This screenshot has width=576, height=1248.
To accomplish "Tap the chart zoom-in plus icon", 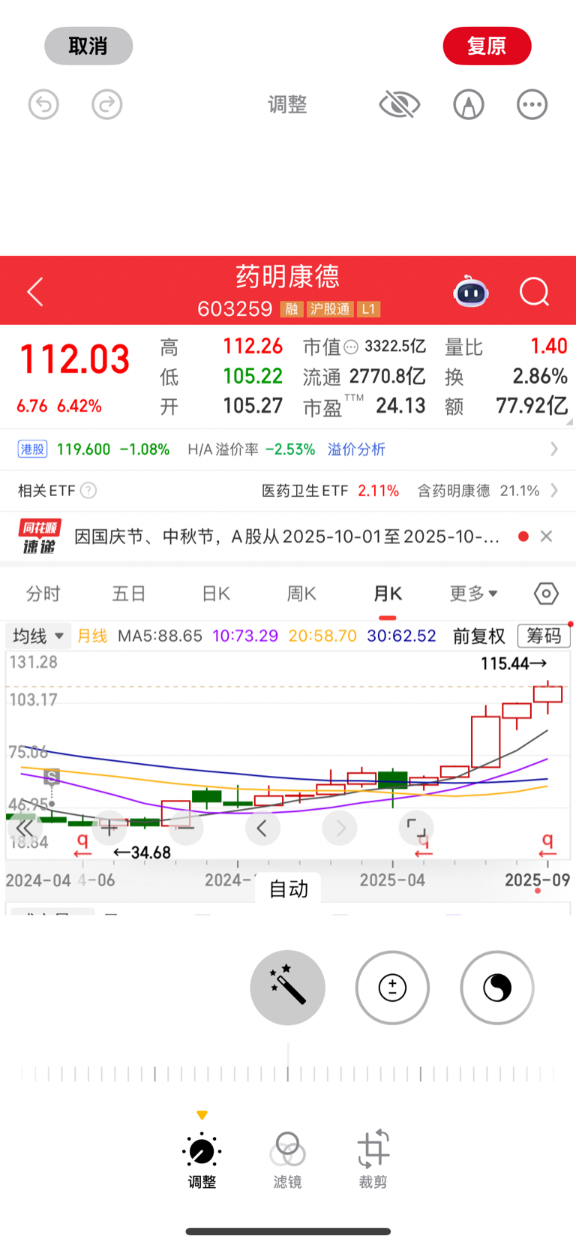I will pyautogui.click(x=109, y=828).
